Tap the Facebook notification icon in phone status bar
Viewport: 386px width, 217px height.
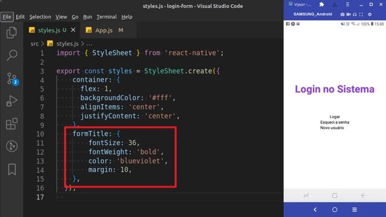(288, 24)
